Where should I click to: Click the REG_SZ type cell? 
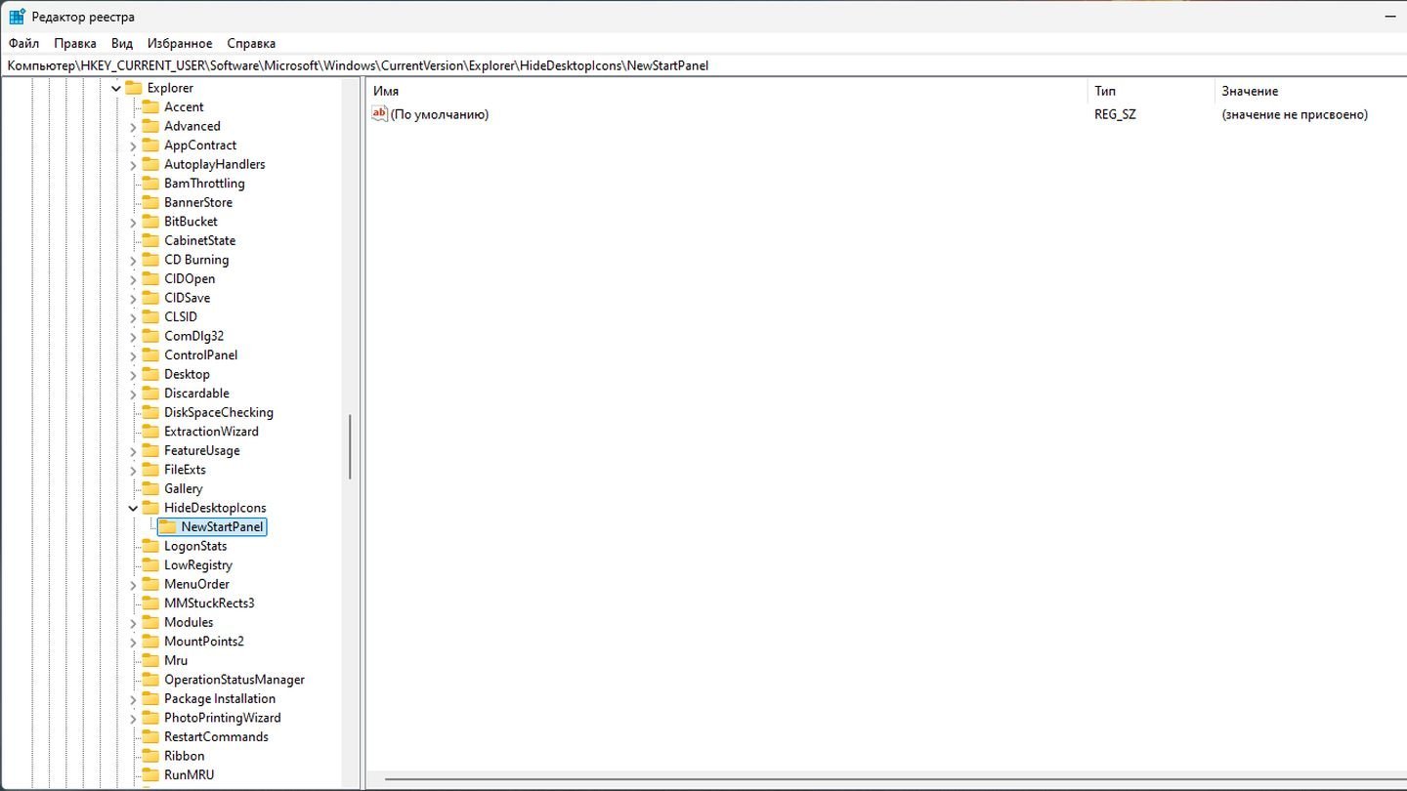1115,114
